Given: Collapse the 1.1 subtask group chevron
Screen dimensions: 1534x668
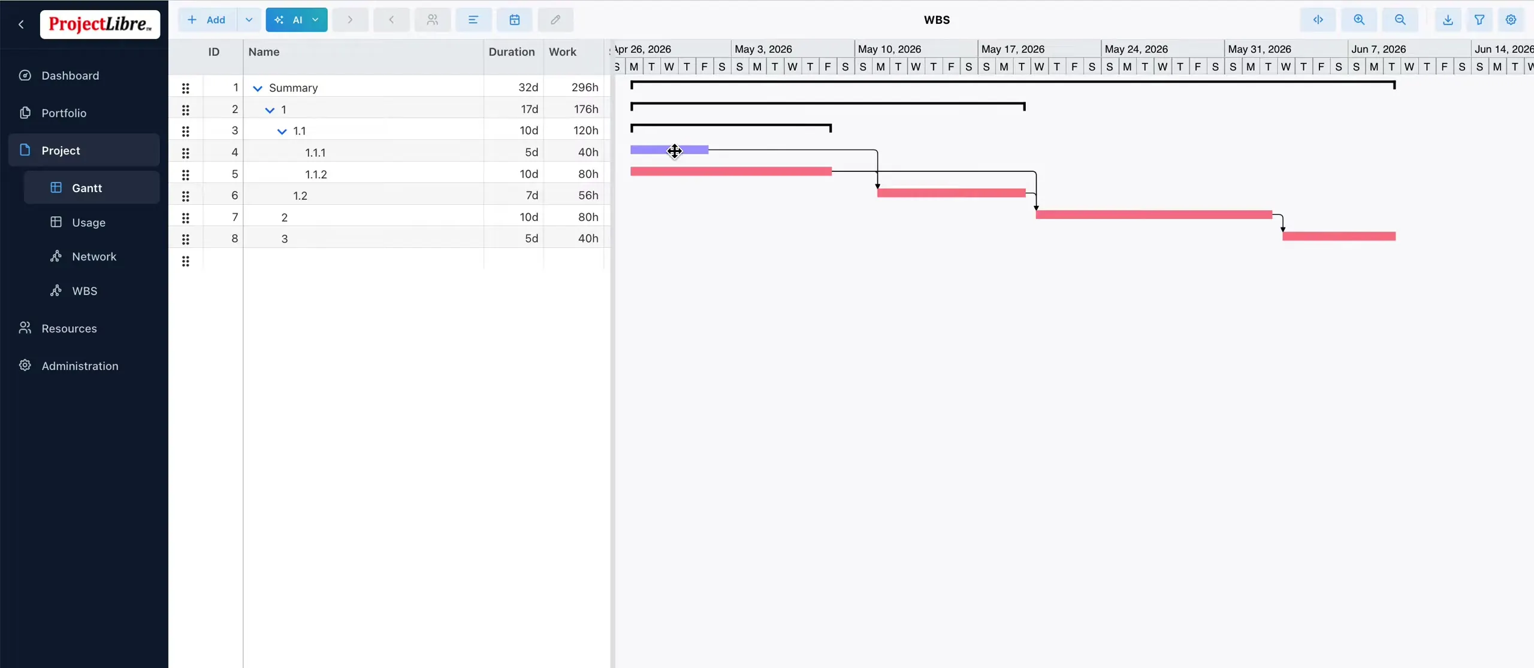Looking at the screenshot, I should (x=282, y=132).
